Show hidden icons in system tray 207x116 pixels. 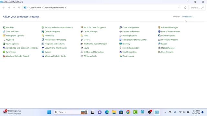tap(165, 112)
